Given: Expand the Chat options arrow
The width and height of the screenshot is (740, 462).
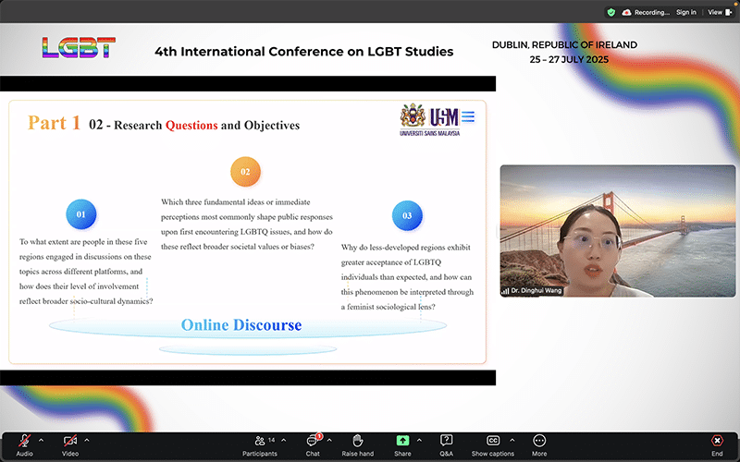Looking at the screenshot, I should (x=329, y=441).
